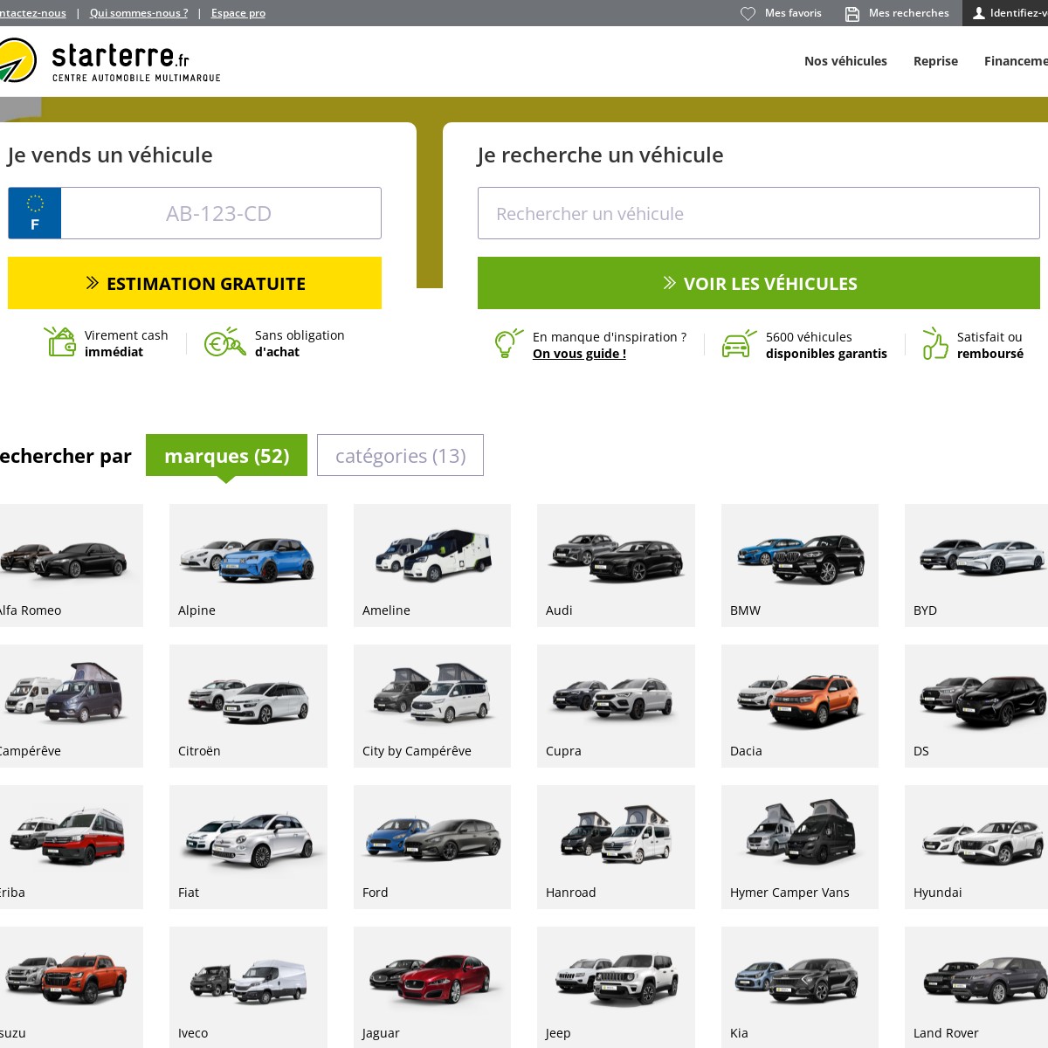Select the Campérêve brand tile

pos(70,706)
